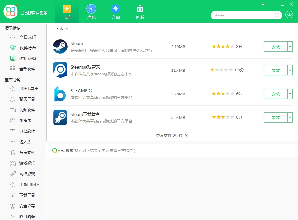Viewport: 298px width, 220px height.
Task: Click the grid icon for 全部软件
Action: [13, 69]
